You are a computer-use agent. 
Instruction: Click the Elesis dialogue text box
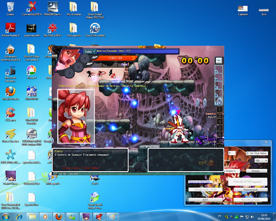pyautogui.click(x=90, y=160)
